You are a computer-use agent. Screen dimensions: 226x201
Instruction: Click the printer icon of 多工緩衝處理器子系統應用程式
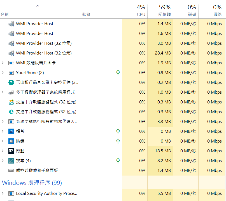[11, 92]
